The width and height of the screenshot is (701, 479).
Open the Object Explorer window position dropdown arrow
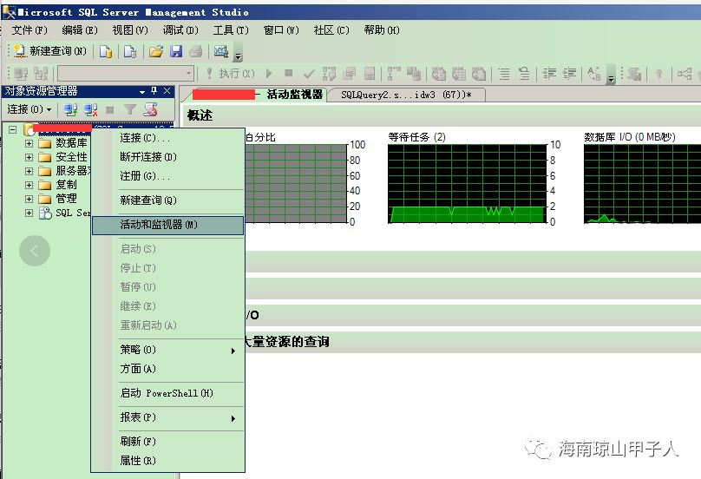142,91
